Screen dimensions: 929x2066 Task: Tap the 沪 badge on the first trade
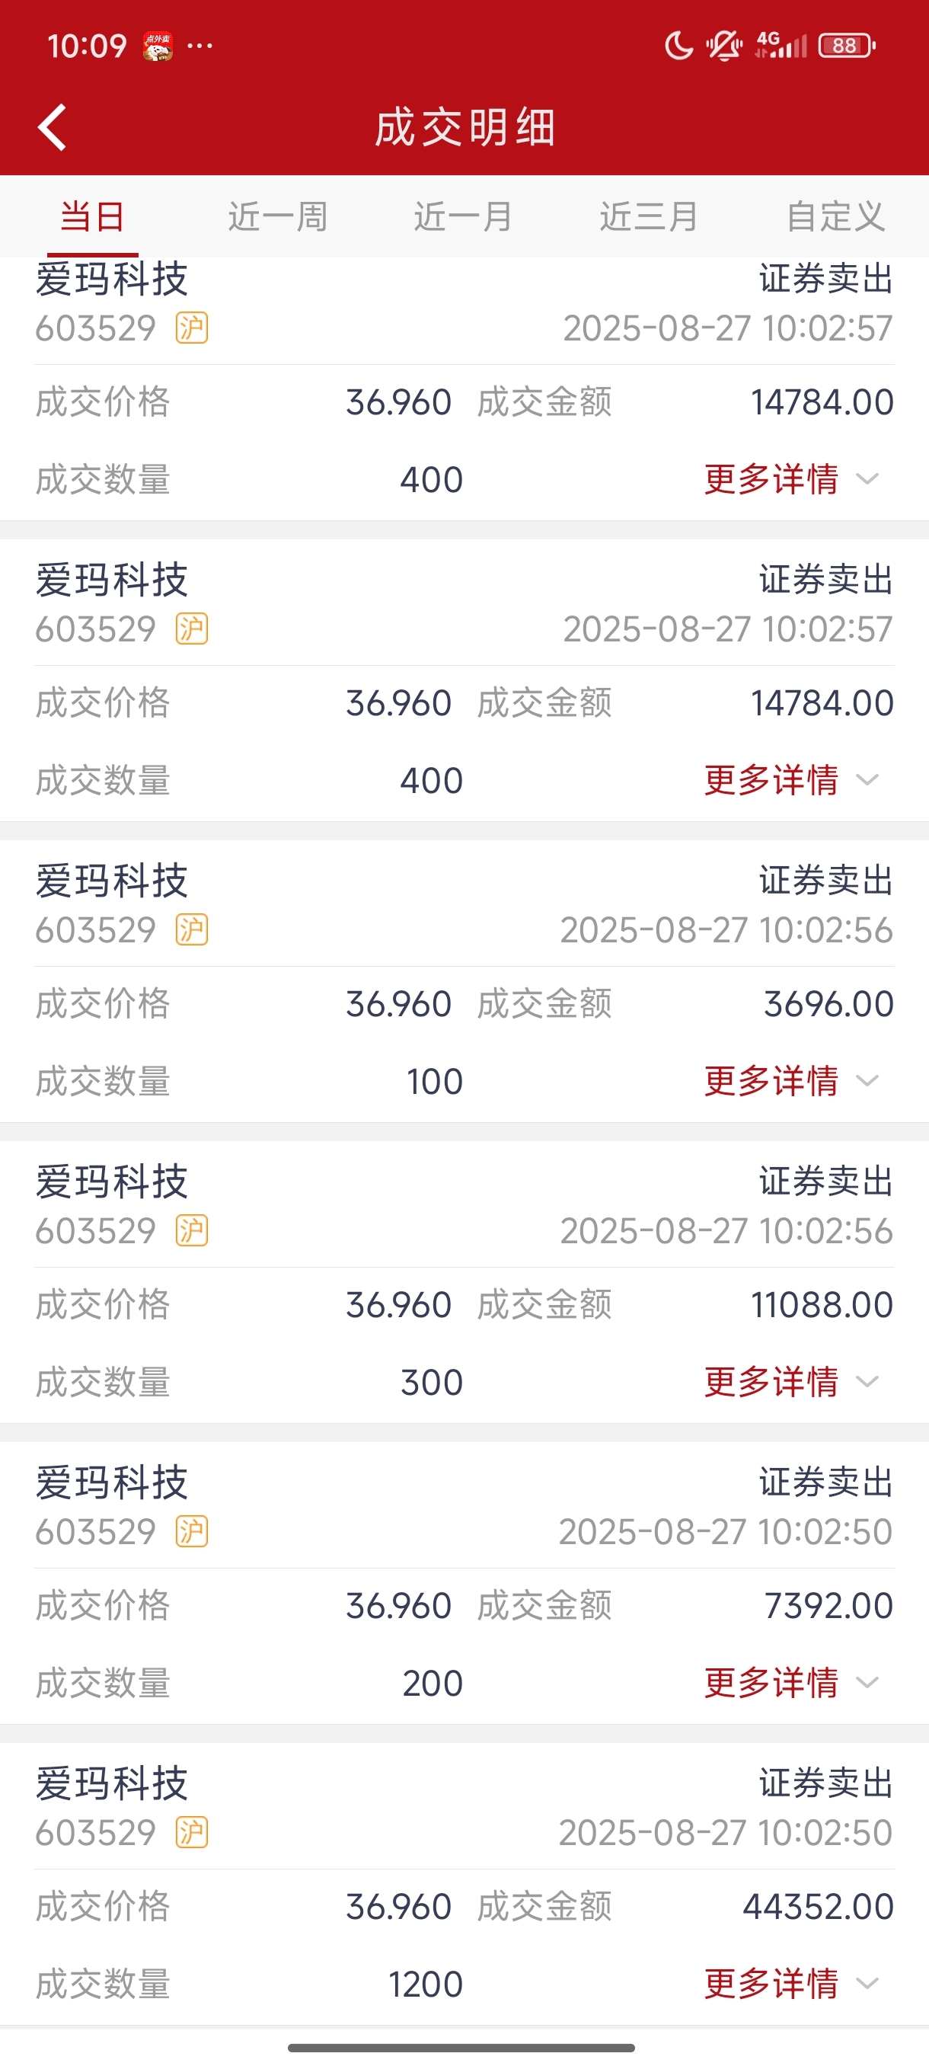click(x=192, y=328)
